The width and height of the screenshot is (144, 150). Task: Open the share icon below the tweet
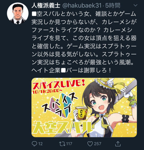tap(118, 144)
